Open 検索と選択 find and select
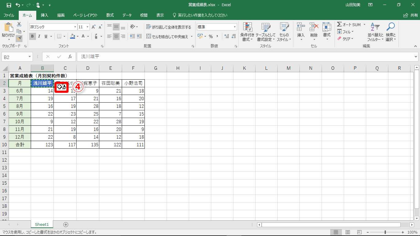 click(x=391, y=32)
